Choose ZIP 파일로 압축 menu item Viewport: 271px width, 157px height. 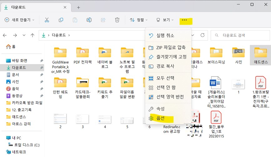tap(168, 47)
